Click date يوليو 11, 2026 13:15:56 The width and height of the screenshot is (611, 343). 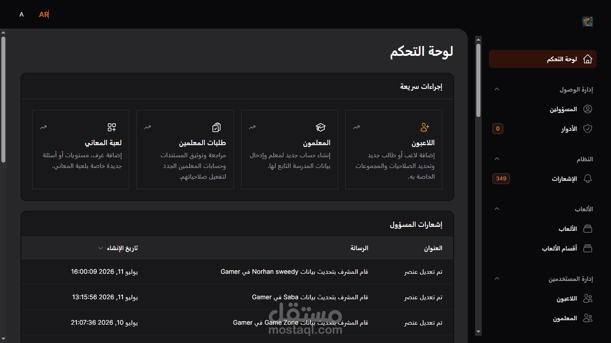coord(105,297)
